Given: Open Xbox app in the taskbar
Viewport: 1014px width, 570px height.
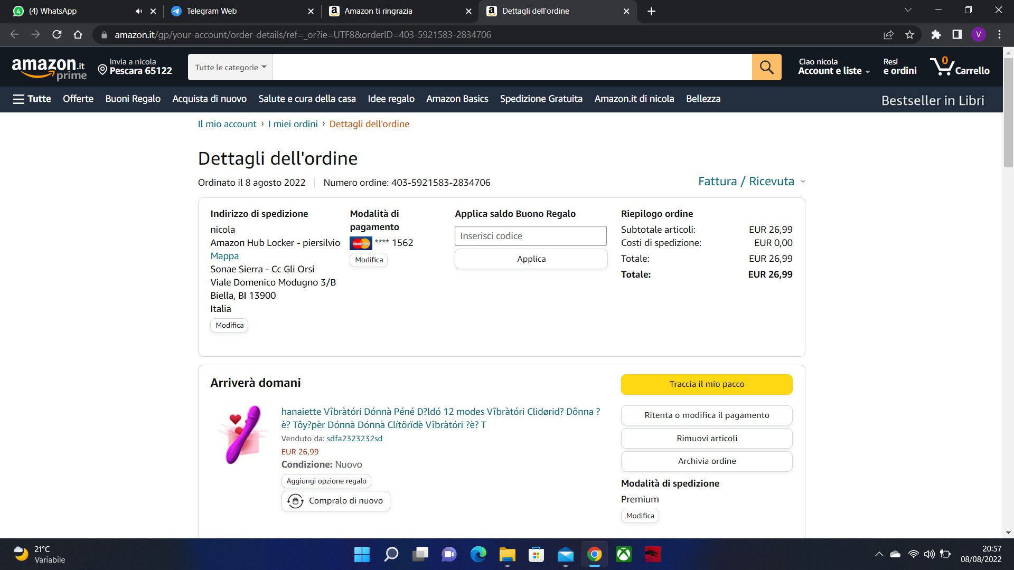Looking at the screenshot, I should [x=624, y=554].
